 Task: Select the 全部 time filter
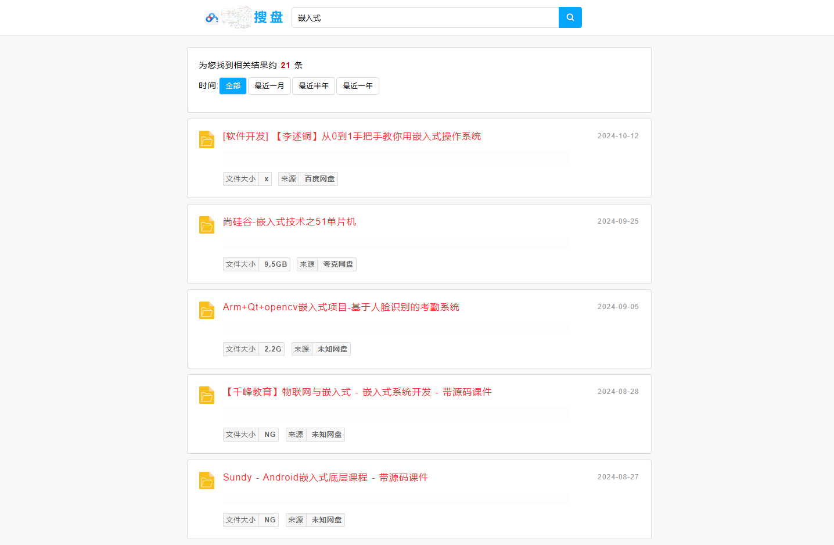tap(233, 86)
